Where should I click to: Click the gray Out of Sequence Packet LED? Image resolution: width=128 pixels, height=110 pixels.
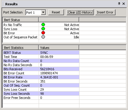click(43, 37)
